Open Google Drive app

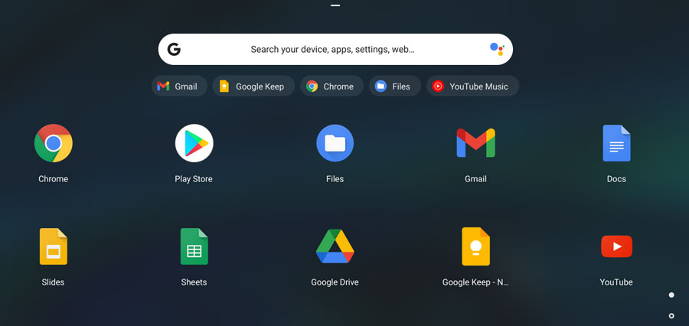point(335,246)
